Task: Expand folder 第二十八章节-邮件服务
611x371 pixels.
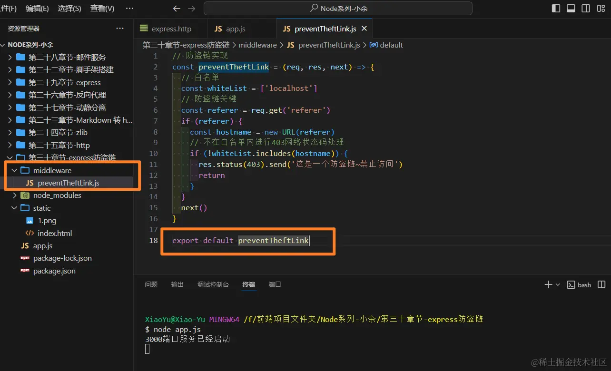Action: tap(67, 57)
